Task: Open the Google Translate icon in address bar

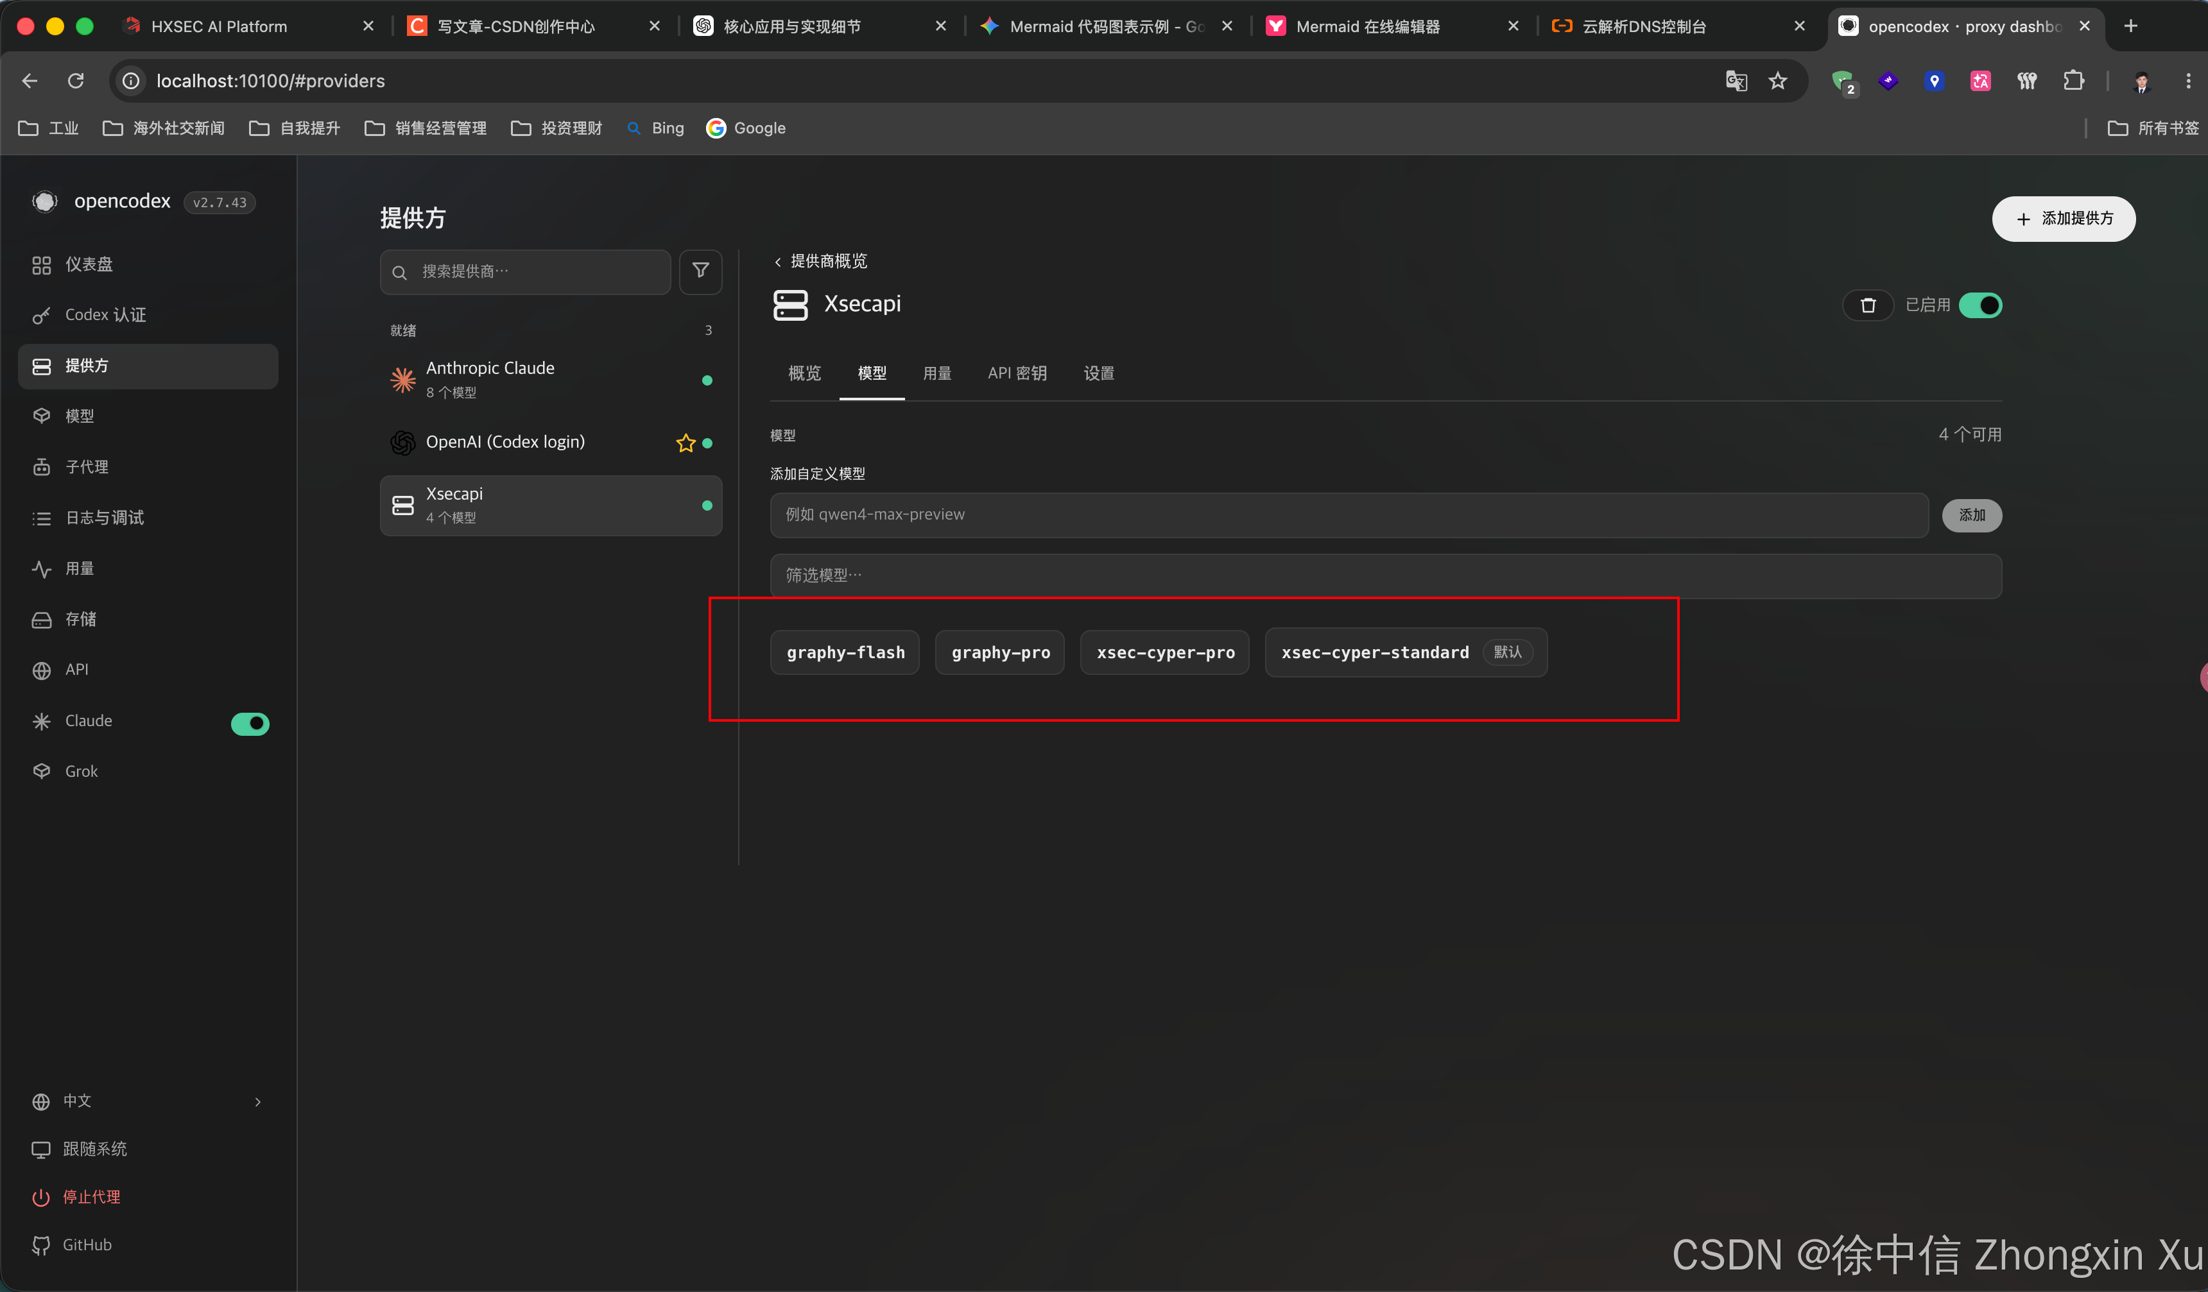Action: 1736,81
